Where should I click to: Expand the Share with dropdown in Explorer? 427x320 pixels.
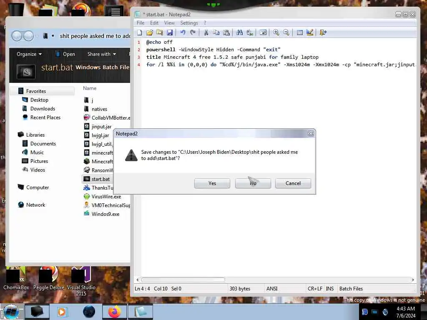[102, 54]
